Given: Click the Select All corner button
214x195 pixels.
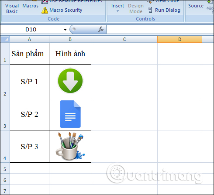Looking at the screenshot, I should click(x=5, y=39).
